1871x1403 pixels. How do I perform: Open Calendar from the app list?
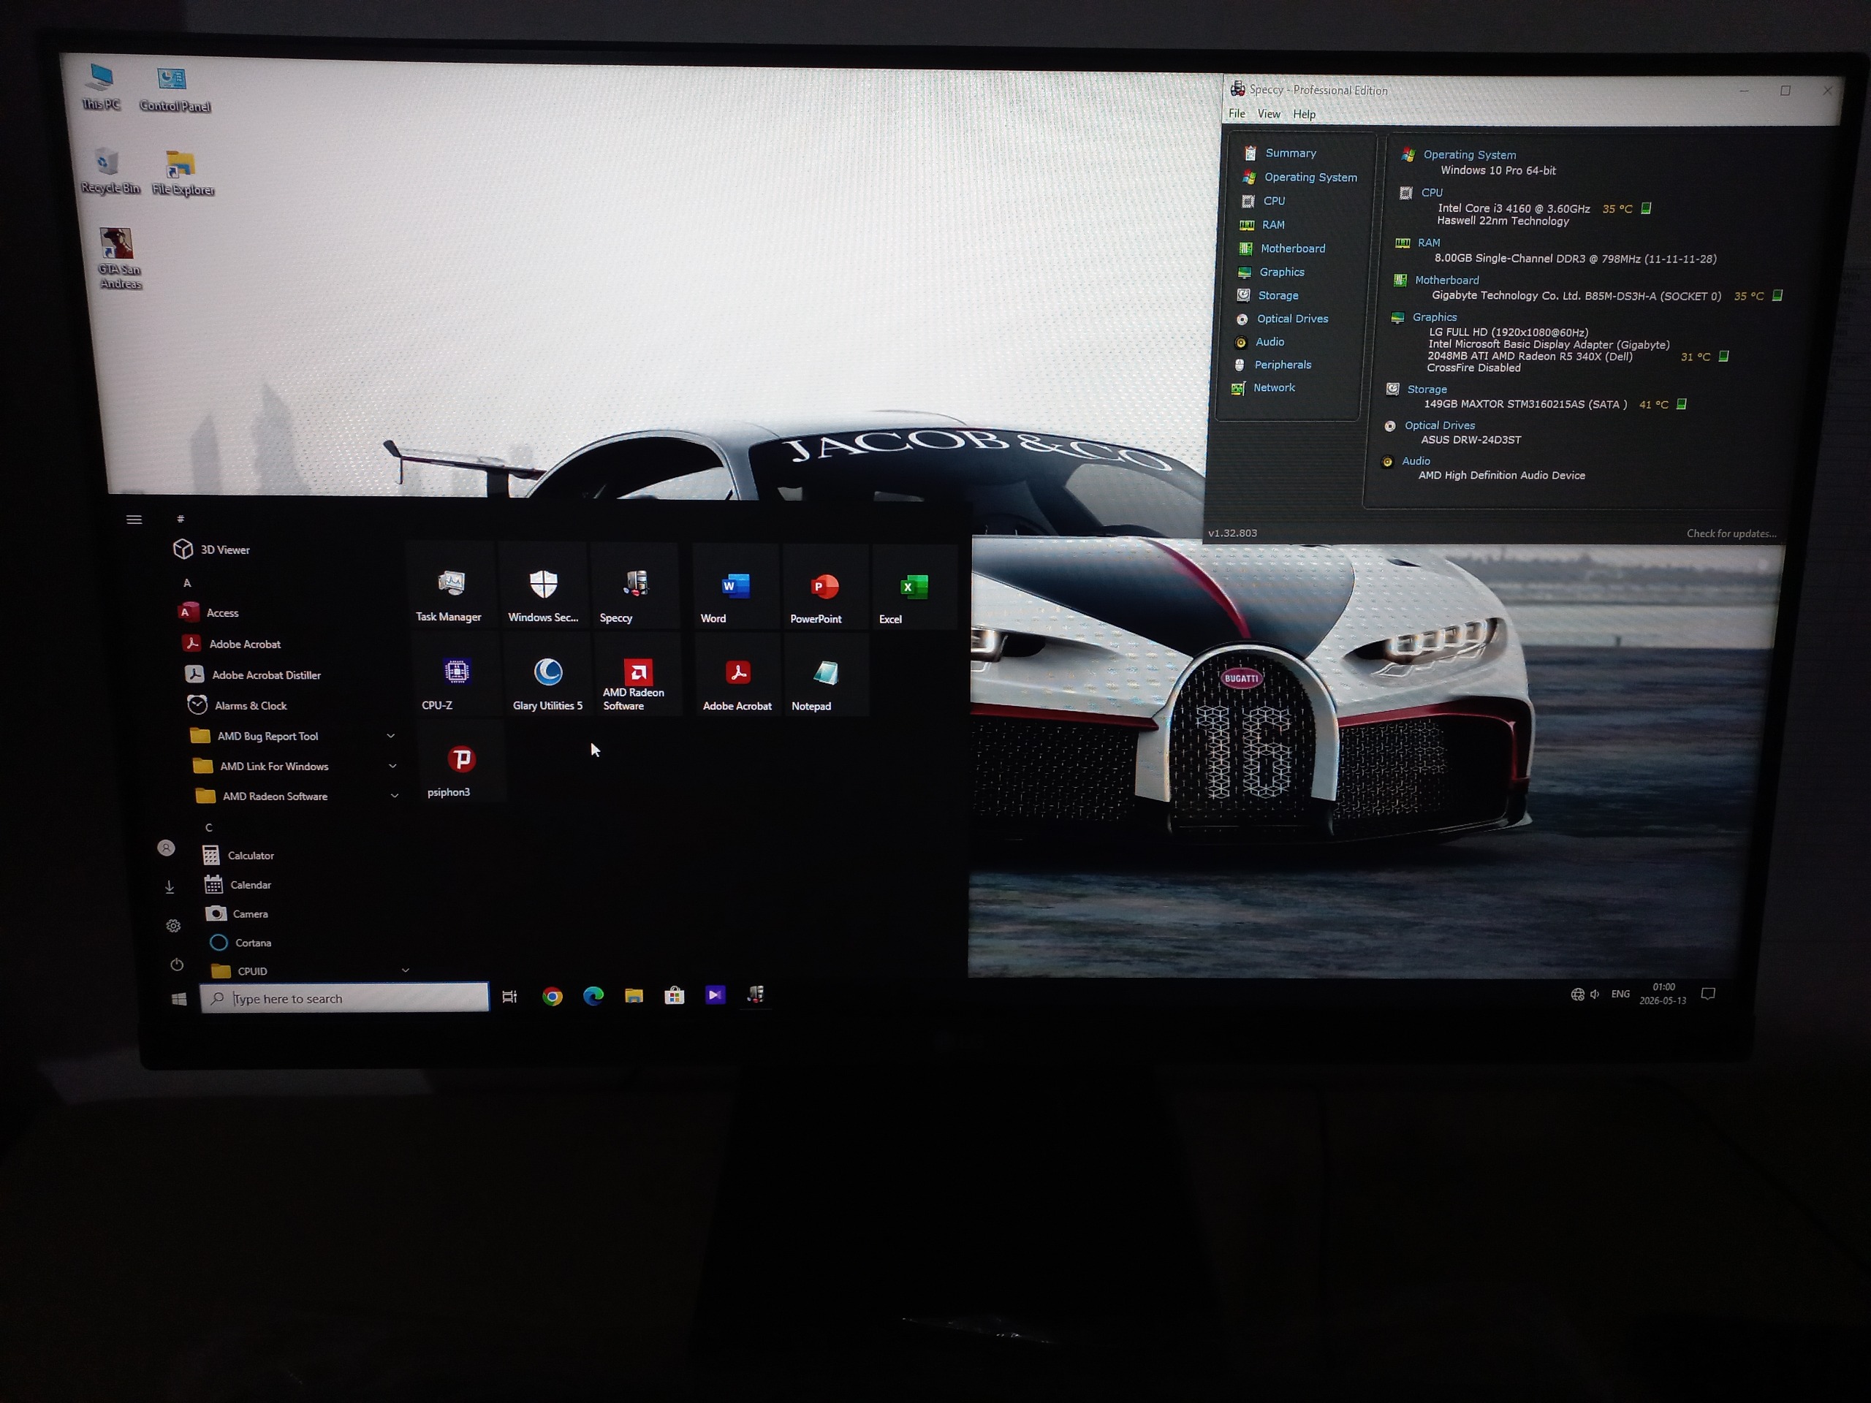[238, 885]
